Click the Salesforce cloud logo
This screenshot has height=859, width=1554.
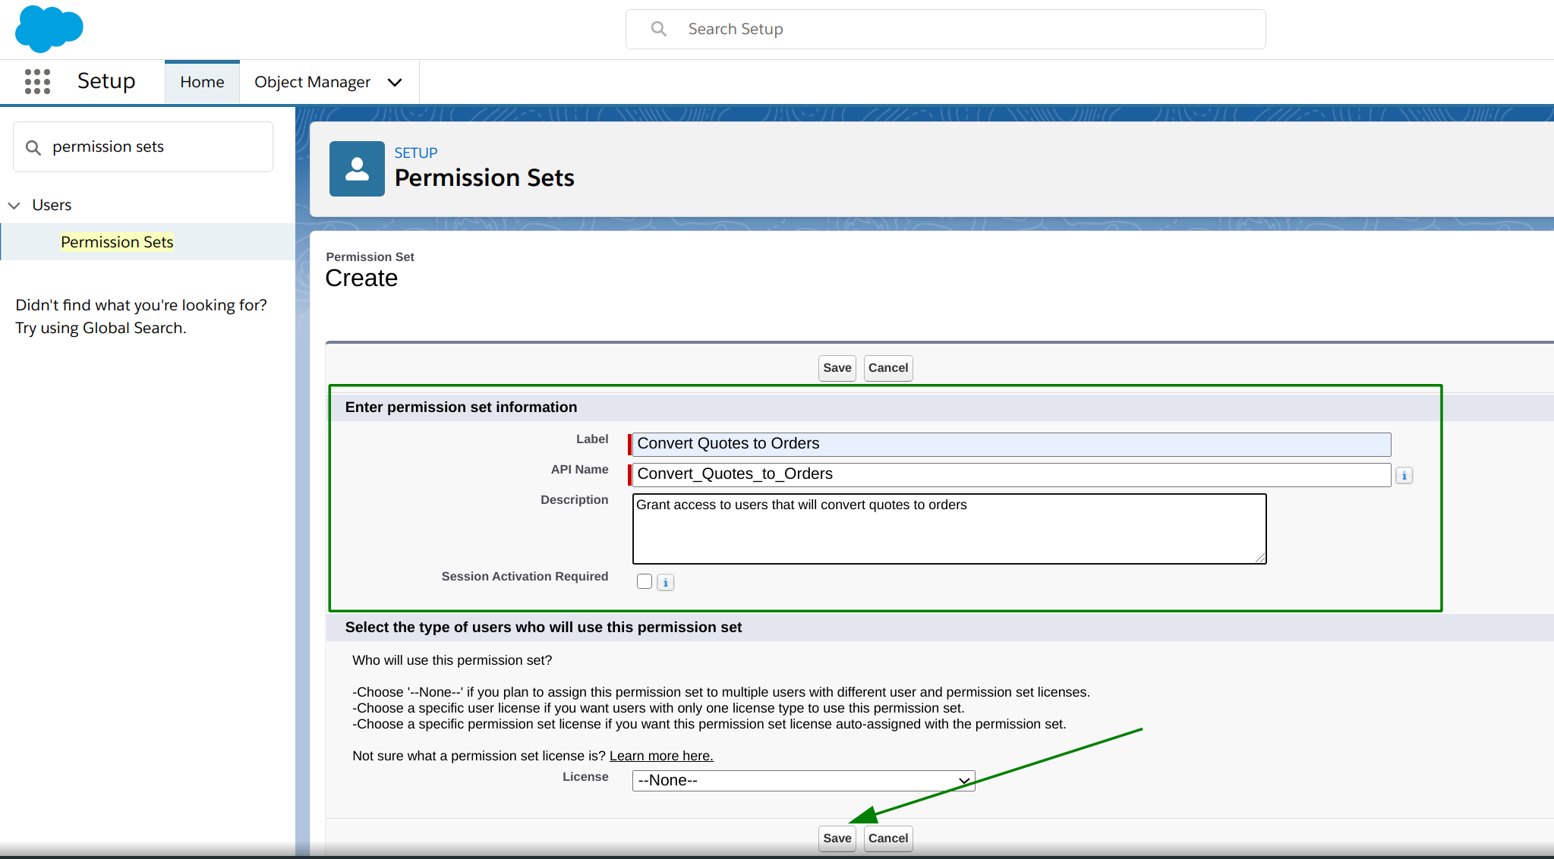49,29
